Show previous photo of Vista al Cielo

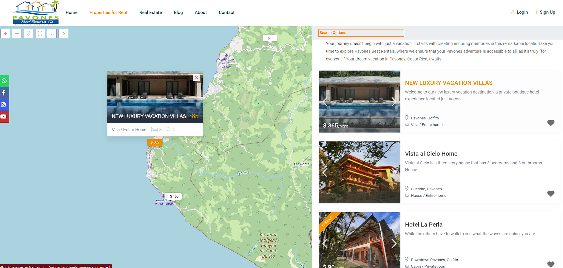(x=325, y=172)
